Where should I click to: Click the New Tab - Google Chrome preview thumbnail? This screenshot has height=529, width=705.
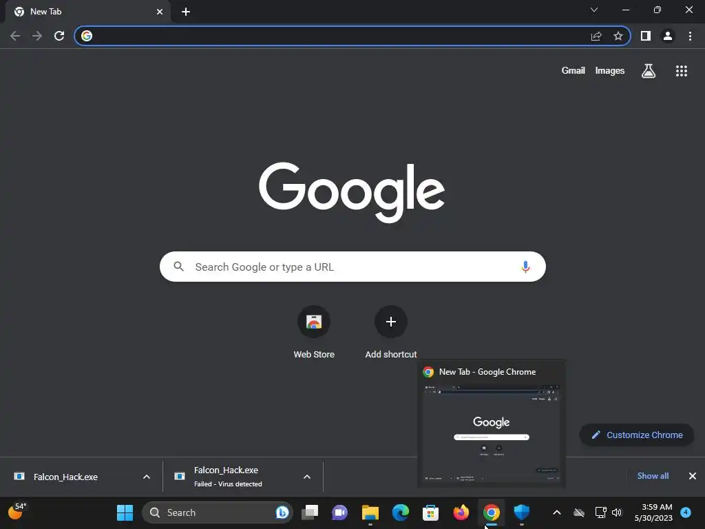(492, 435)
